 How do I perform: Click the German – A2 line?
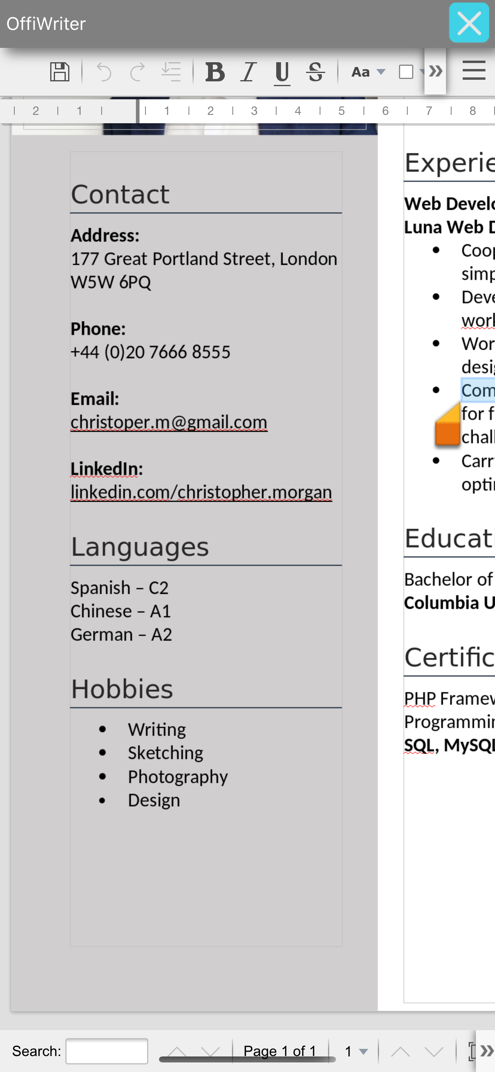(121, 635)
